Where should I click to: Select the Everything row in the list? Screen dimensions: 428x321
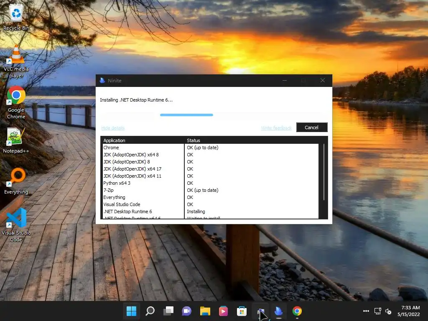tap(211, 197)
